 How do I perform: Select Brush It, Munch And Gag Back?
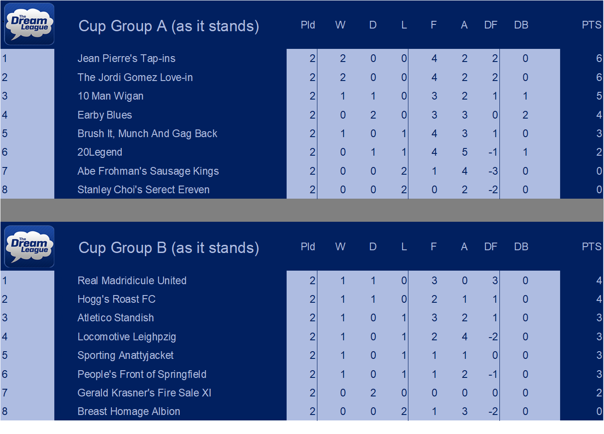coord(147,134)
